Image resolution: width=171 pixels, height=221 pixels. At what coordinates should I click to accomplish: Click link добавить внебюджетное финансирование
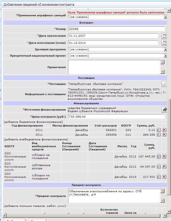tap(36, 139)
